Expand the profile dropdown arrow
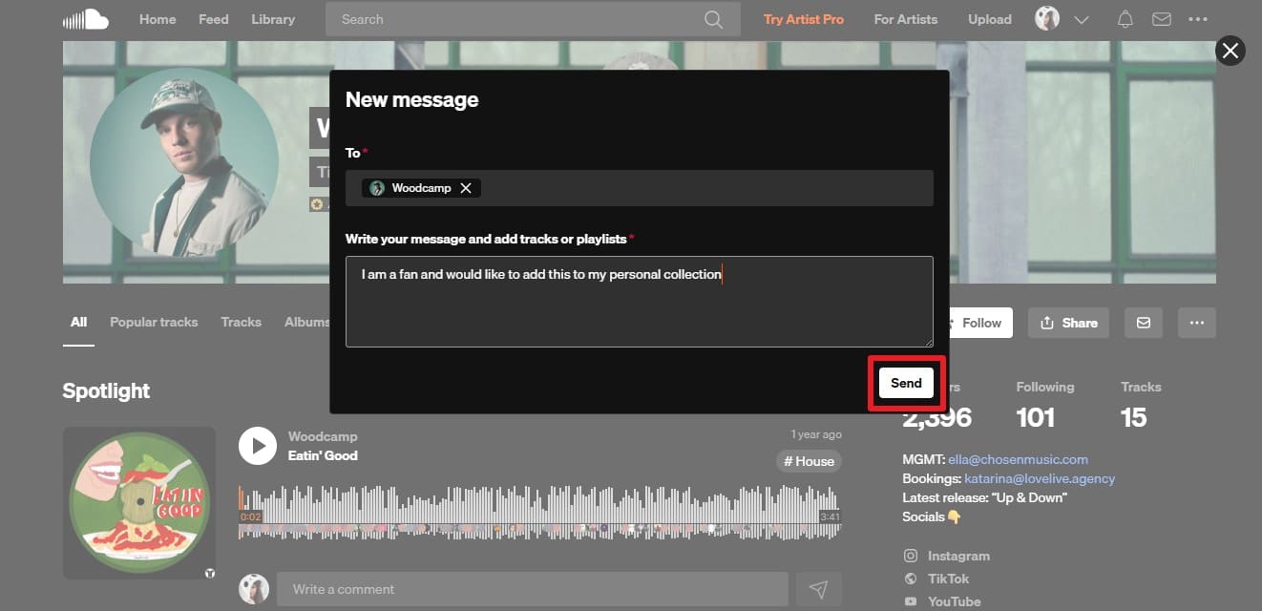 coord(1082,20)
